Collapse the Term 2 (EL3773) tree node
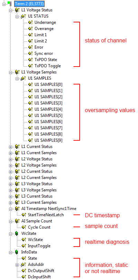The height and width of the screenshot is (280, 138). [x=4, y=4]
